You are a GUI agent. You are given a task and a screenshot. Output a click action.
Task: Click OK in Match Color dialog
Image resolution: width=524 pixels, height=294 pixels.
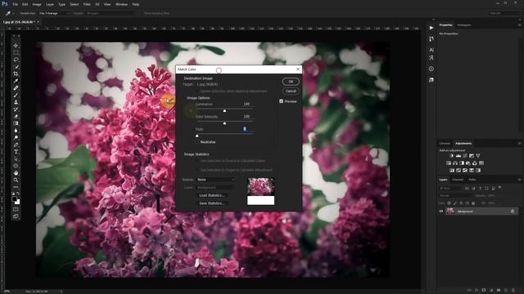coord(291,82)
